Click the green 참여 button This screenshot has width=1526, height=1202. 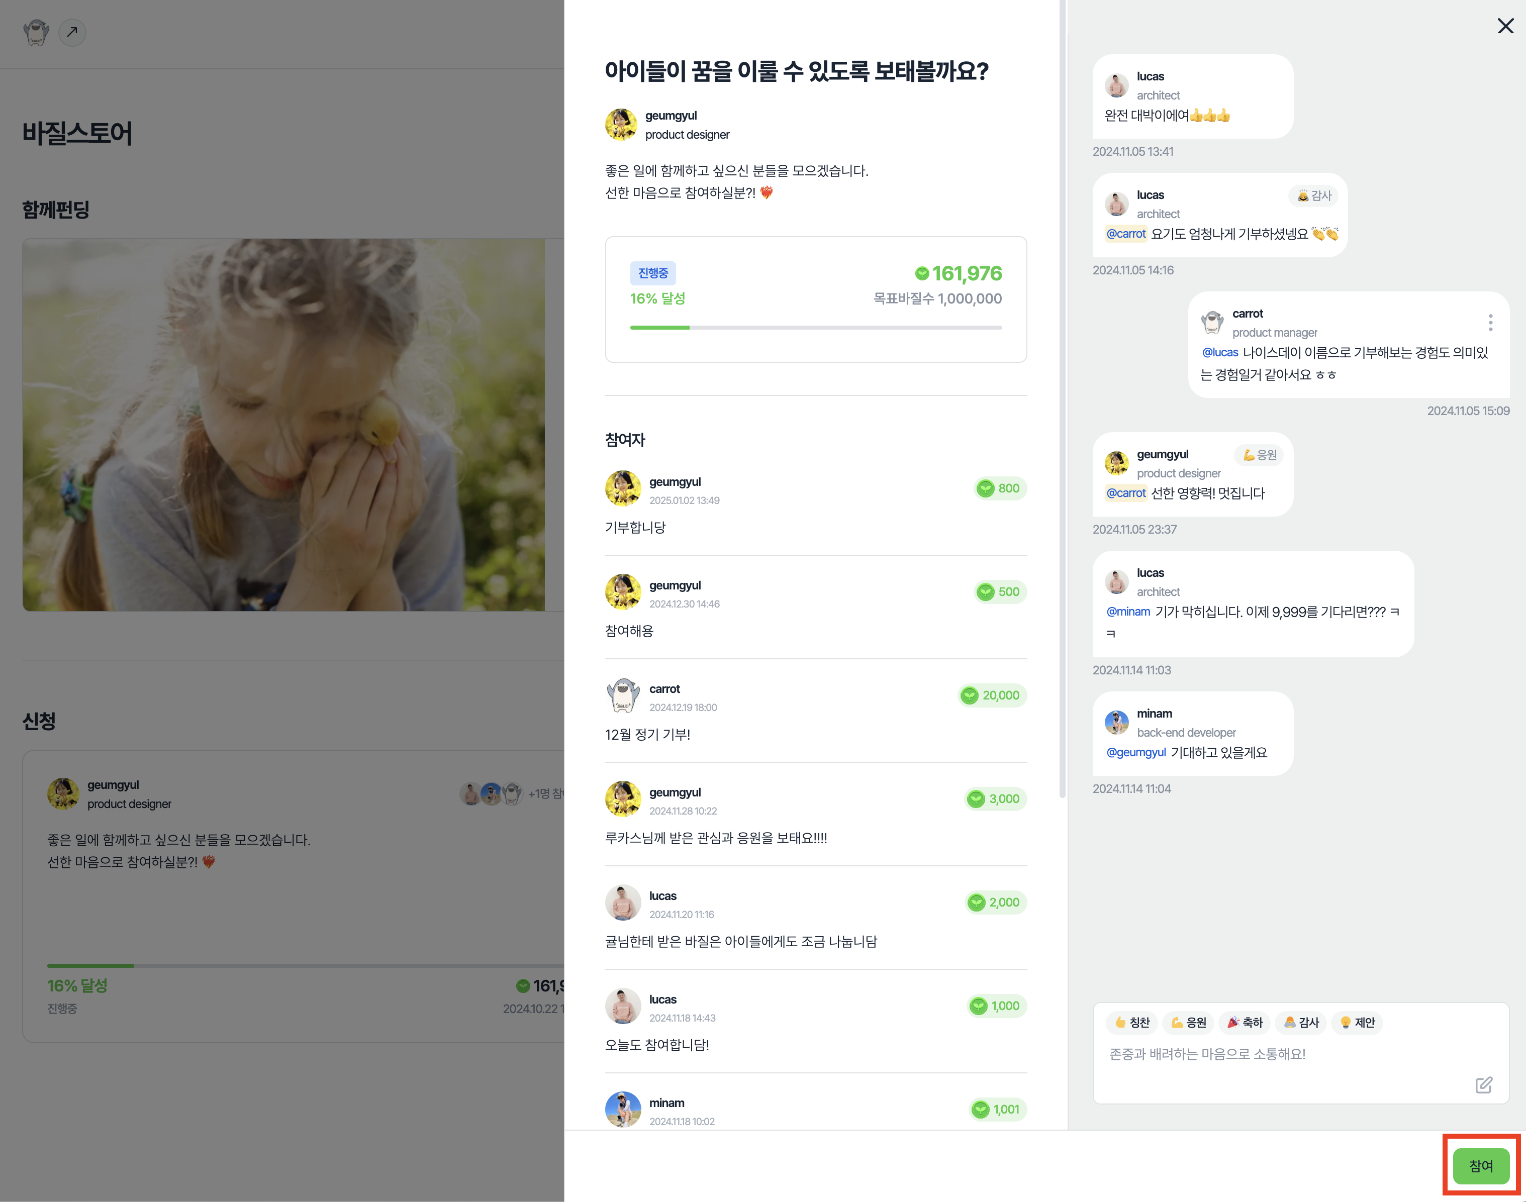click(x=1481, y=1165)
